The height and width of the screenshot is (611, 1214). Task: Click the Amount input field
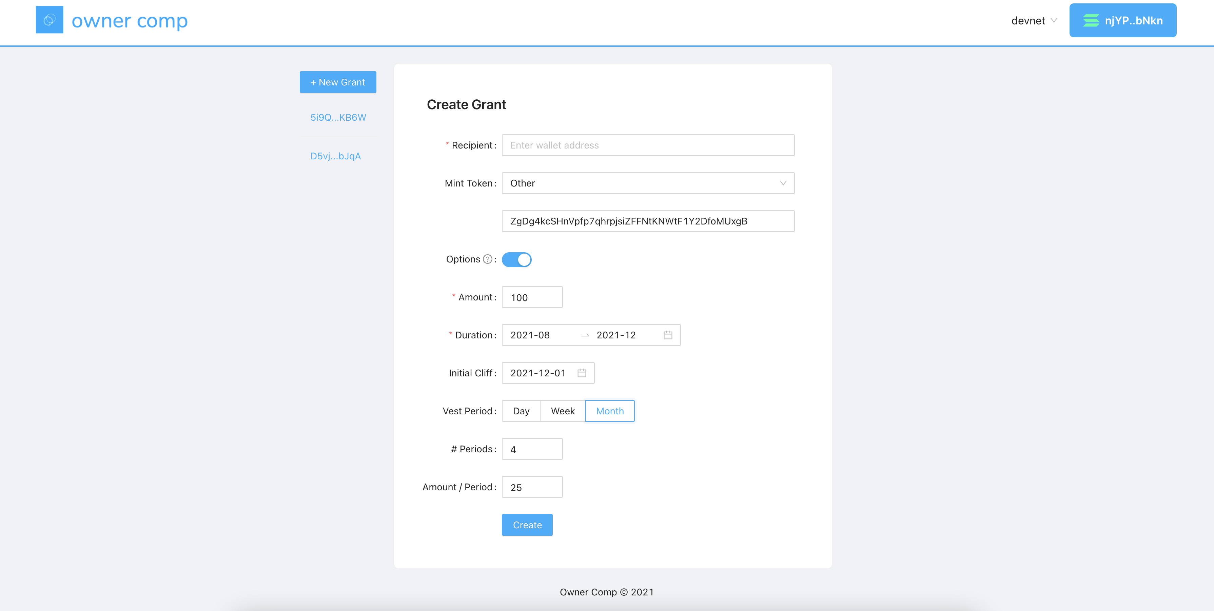(x=532, y=297)
